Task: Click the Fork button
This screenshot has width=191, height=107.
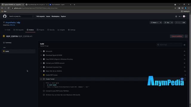Action: click(178, 23)
